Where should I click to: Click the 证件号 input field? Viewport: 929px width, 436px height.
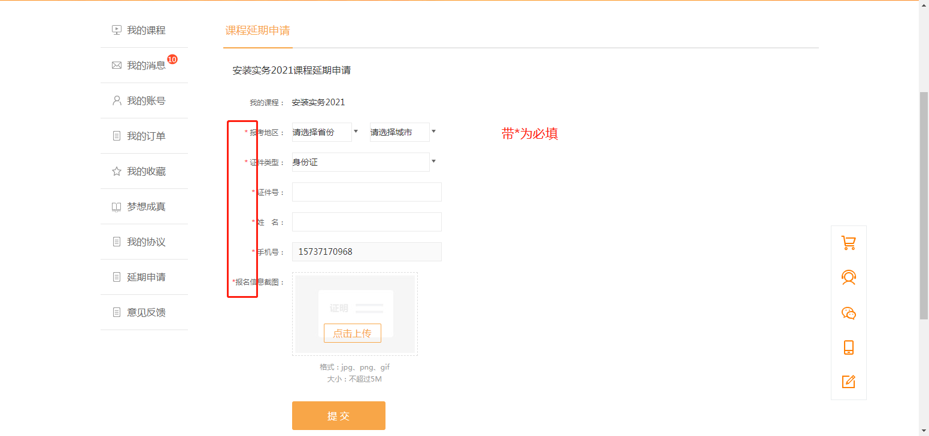[366, 192]
